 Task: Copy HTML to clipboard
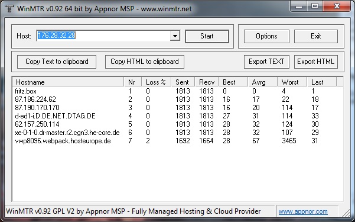(x=145, y=62)
